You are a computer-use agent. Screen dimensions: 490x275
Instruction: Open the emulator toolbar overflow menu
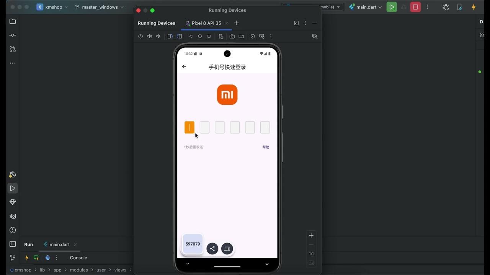click(x=271, y=36)
